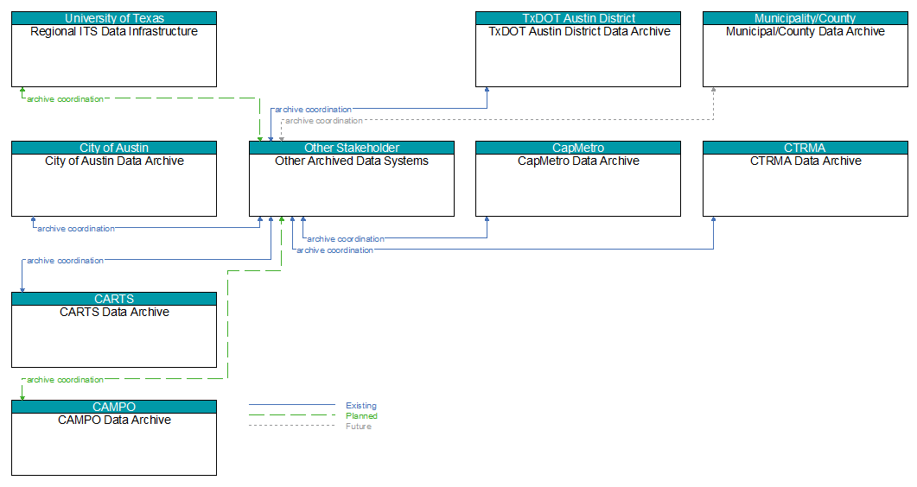Click the CARTS header bar
Screen dimensions: 917x487
[x=114, y=299]
